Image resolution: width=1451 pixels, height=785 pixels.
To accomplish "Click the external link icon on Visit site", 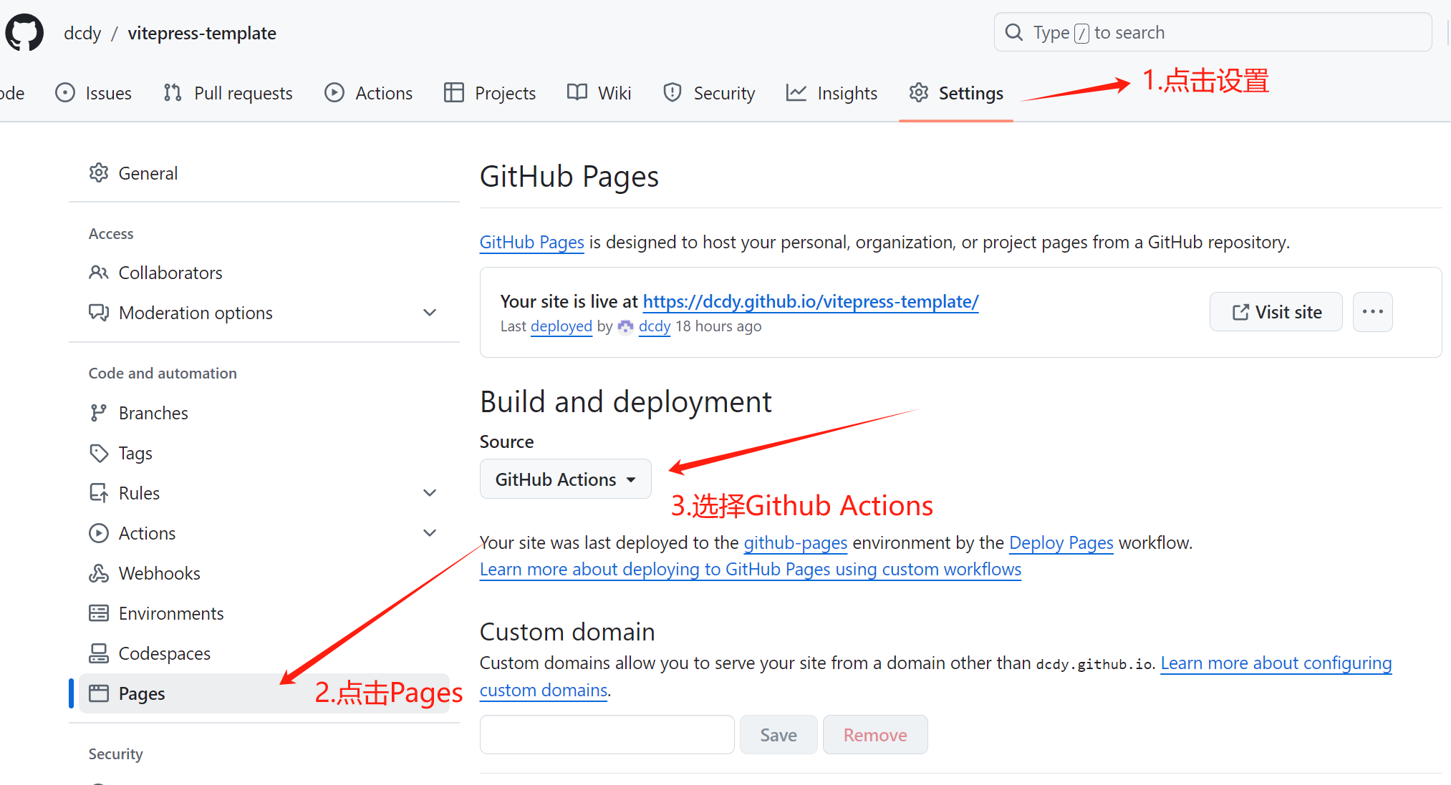I will [x=1240, y=312].
